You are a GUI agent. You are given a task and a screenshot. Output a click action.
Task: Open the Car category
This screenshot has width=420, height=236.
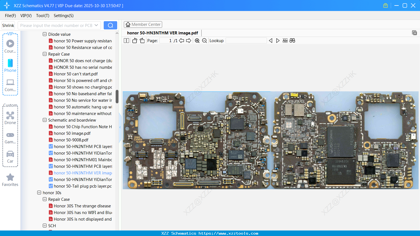click(10, 157)
